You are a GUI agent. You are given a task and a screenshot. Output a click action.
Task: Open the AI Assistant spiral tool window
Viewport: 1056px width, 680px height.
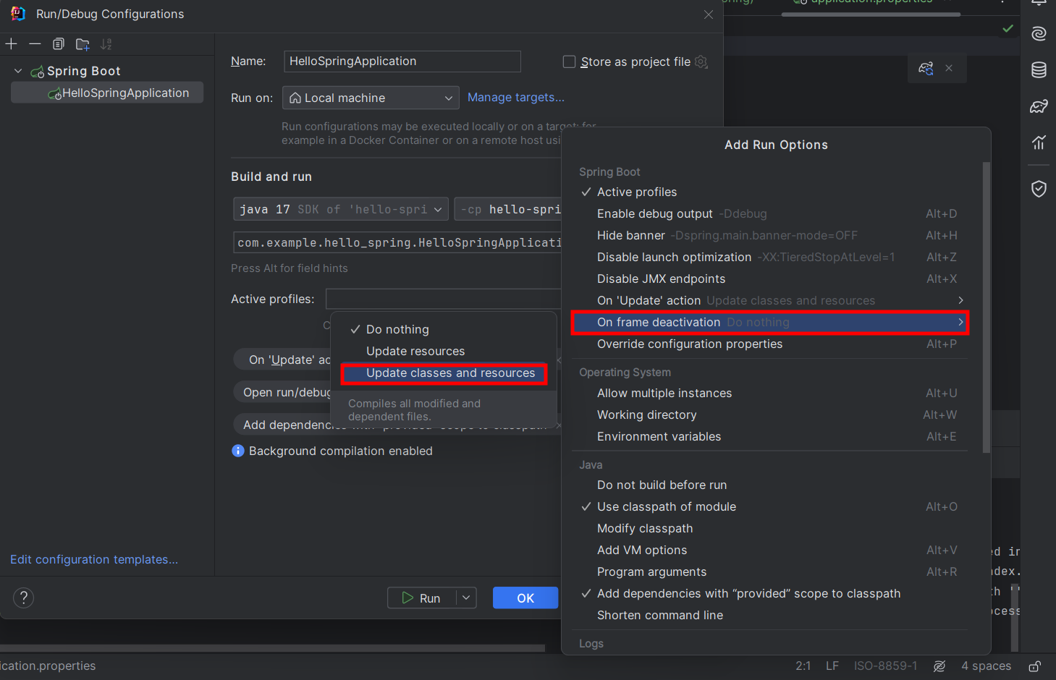1039,33
